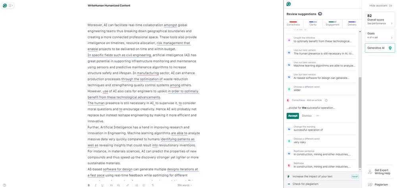397x188 pixels.
Task: Switch to the Engagement tab
Action: pos(332,23)
